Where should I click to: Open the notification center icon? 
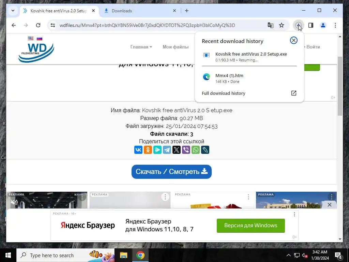338,255
